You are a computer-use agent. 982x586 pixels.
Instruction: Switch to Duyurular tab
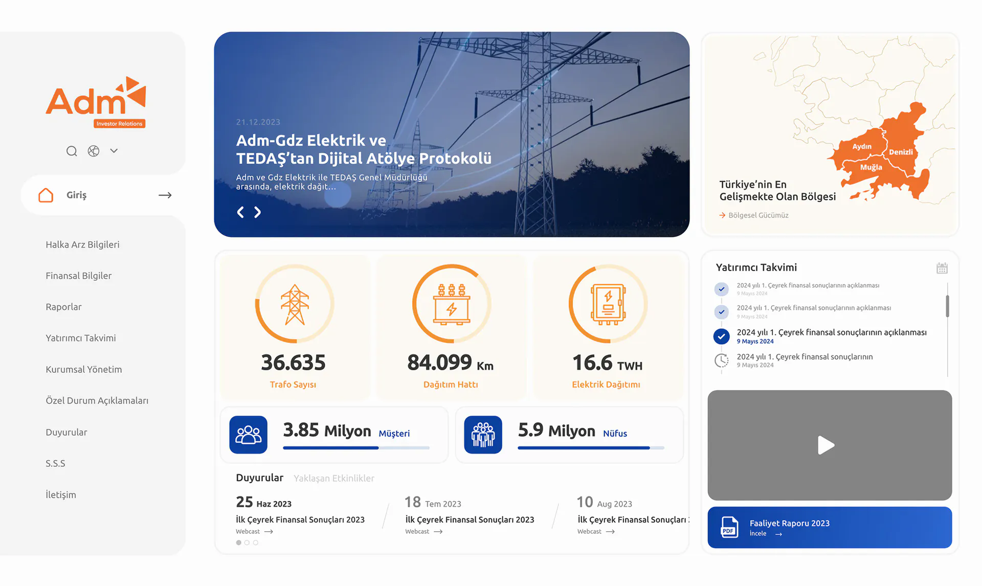coord(259,478)
